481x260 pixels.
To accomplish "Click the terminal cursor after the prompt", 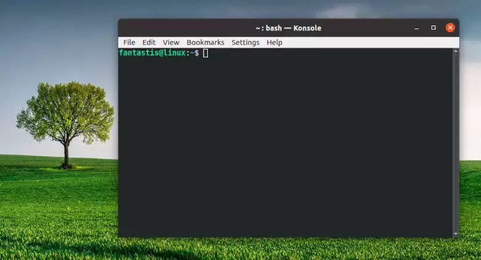I will (206, 53).
